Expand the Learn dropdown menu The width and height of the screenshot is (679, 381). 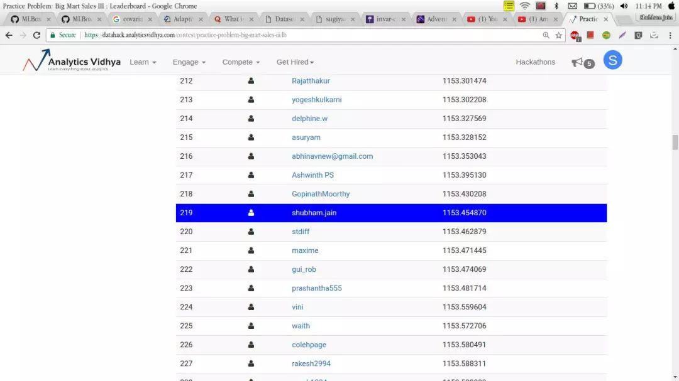point(143,62)
